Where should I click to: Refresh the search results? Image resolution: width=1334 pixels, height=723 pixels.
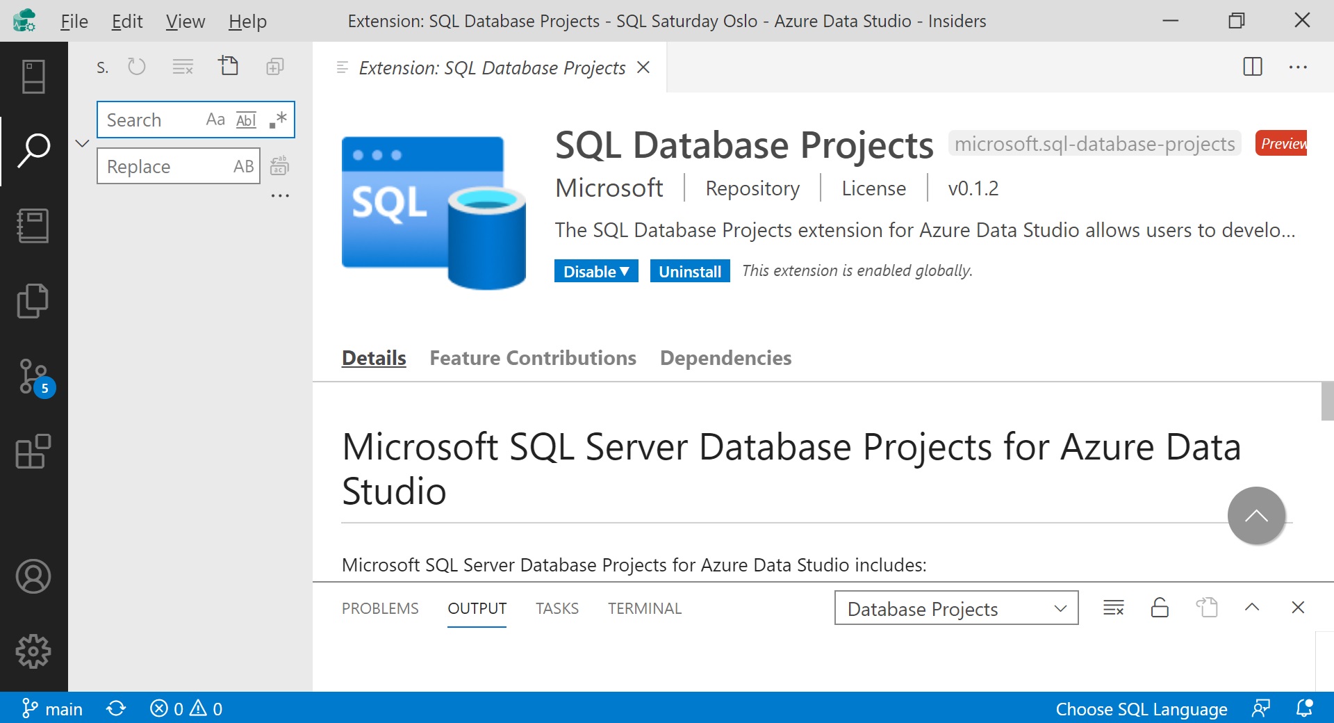[137, 66]
